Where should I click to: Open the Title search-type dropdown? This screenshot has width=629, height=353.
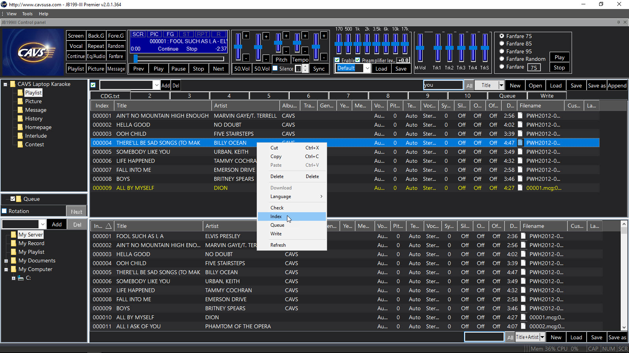[501, 85]
